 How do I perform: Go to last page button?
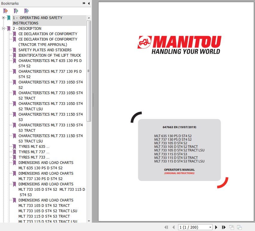(224, 227)
